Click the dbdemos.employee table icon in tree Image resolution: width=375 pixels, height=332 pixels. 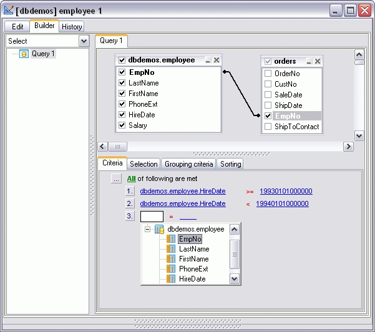click(160, 229)
